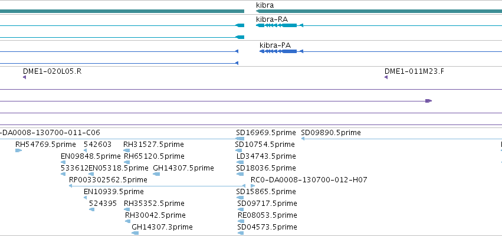Screen dimensions: 502x236
Task: Select the EN09848.5prime EST glyph
Action: (x=63, y=162)
